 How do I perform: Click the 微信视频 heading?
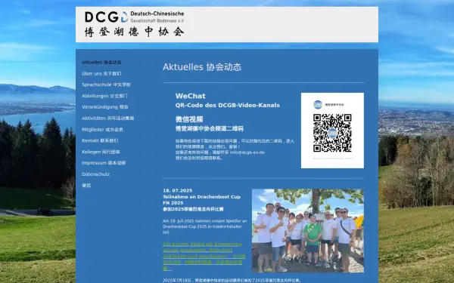pos(189,119)
